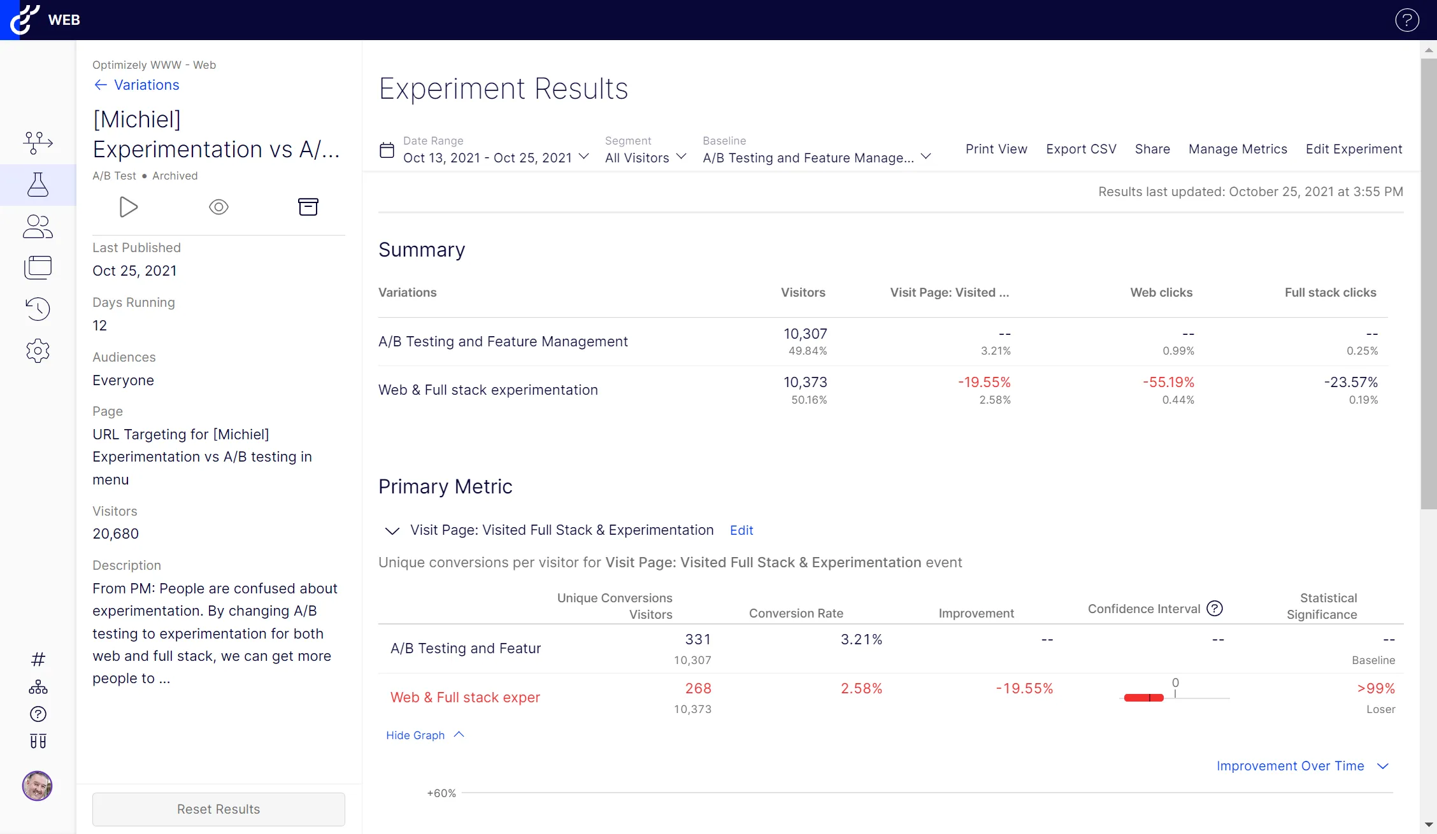The width and height of the screenshot is (1437, 834).
Task: Open help circle icon in top bar
Action: [x=1407, y=20]
